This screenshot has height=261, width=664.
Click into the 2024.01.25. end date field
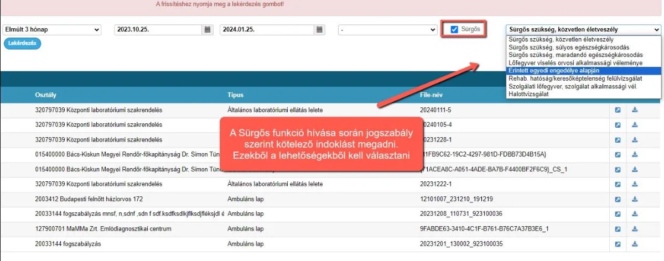pyautogui.click(x=267, y=29)
